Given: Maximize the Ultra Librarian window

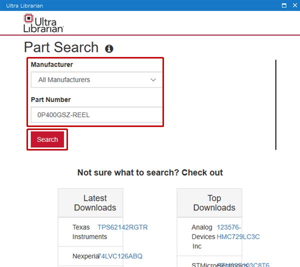Looking at the screenshot, I should 284,5.
